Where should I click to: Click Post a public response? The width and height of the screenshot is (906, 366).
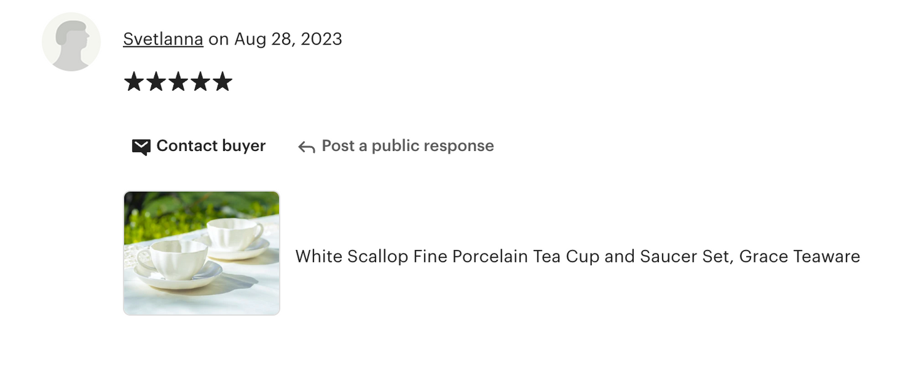[x=406, y=145]
